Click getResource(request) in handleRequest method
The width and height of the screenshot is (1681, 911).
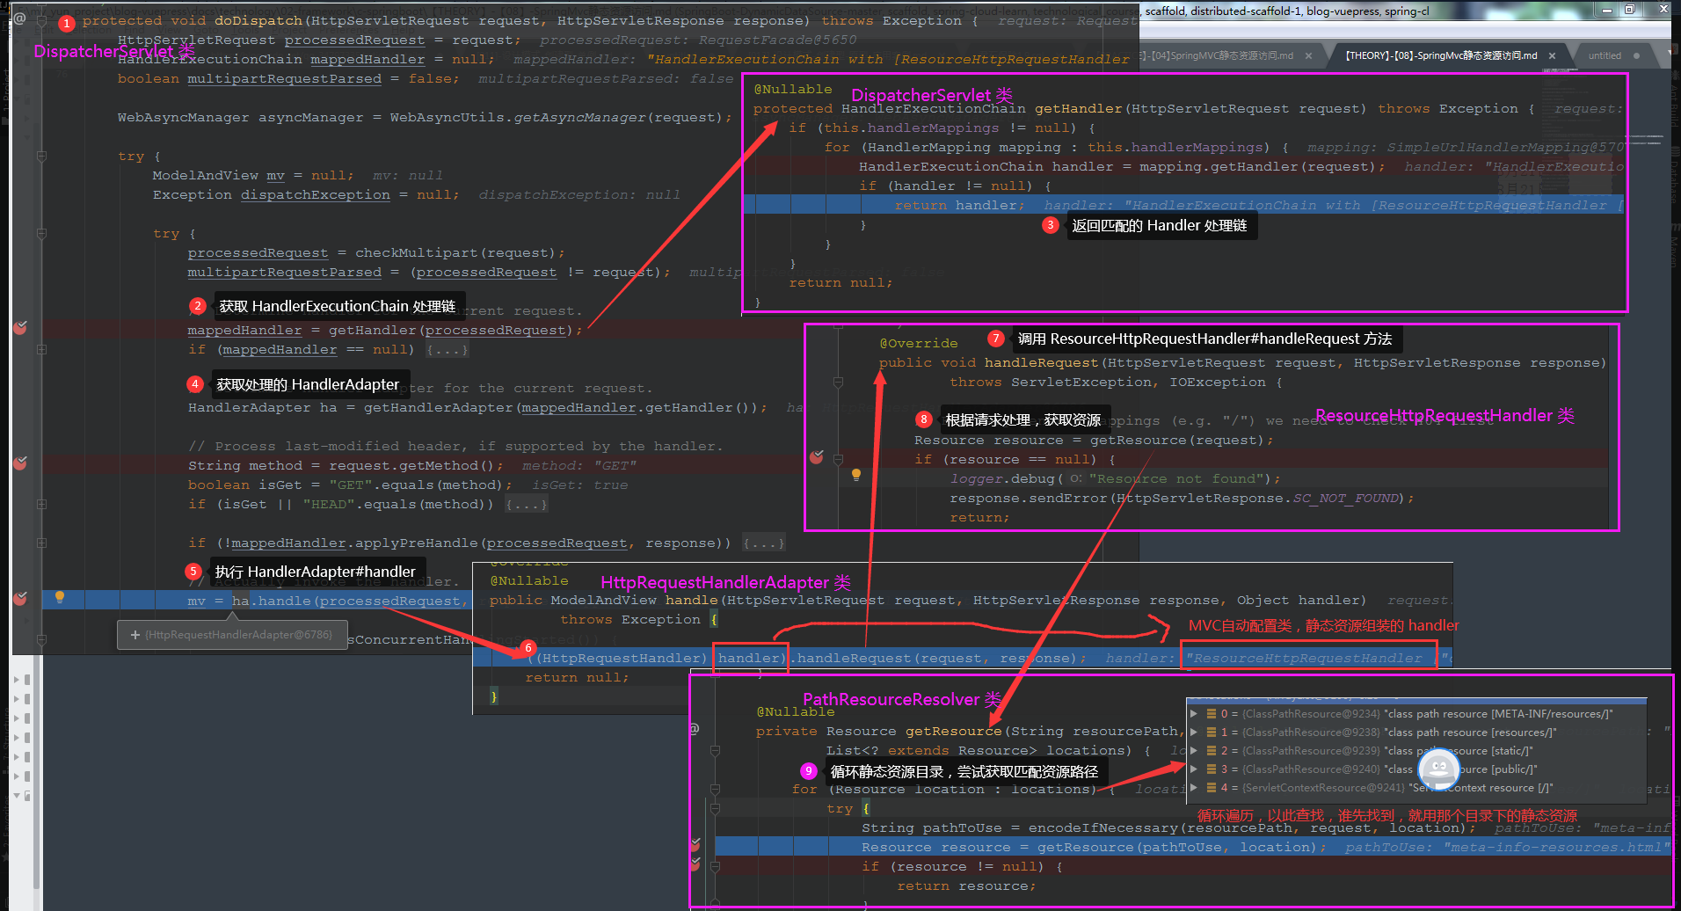1177,441
